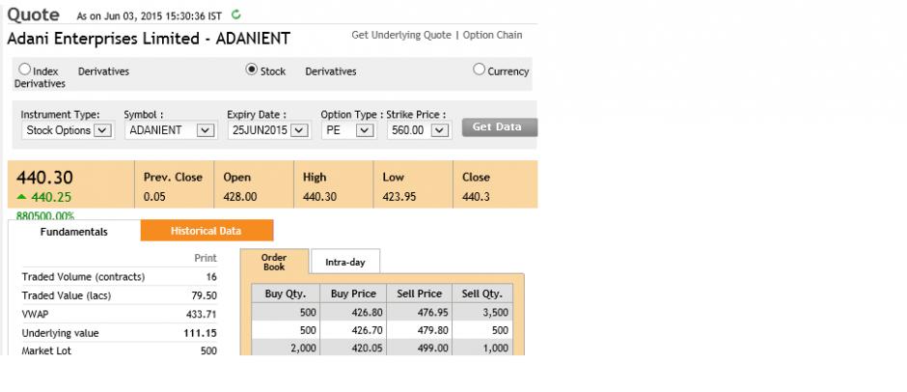Screen dimensions: 907x392
Task: Open the Option Chain link
Action: tap(492, 35)
